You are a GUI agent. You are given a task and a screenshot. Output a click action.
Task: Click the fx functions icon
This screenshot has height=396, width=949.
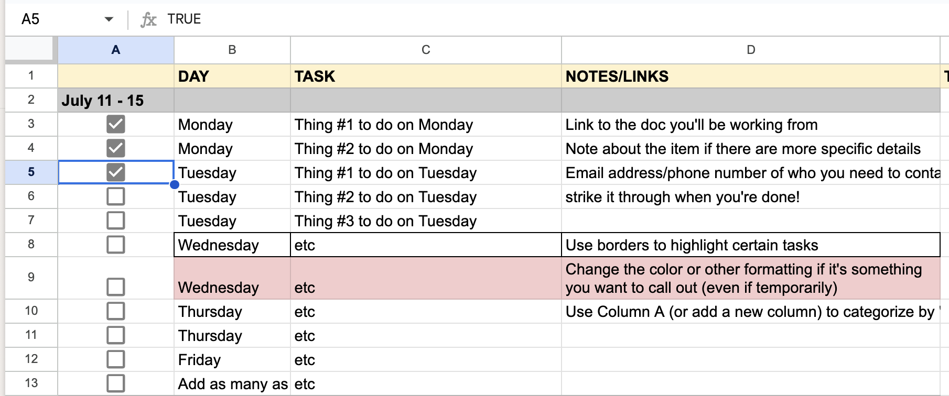click(148, 19)
